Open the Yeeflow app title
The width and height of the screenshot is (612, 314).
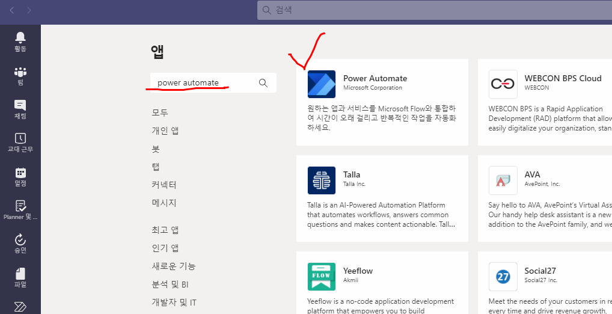click(x=358, y=271)
